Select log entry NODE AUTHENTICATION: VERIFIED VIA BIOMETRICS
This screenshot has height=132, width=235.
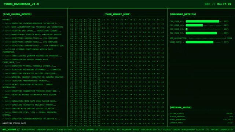point(33,27)
